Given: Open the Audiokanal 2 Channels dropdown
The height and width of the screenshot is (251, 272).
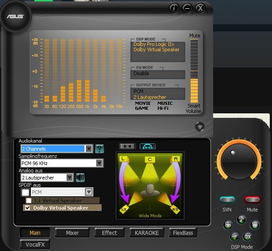Looking at the screenshot, I should coord(57,149).
